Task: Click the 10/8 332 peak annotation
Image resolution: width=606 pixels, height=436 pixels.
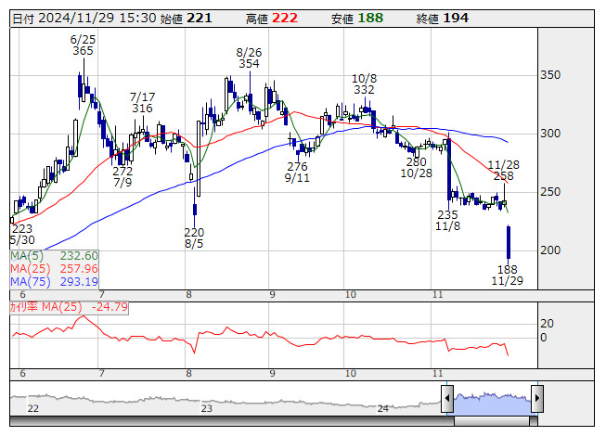Action: coord(364,84)
